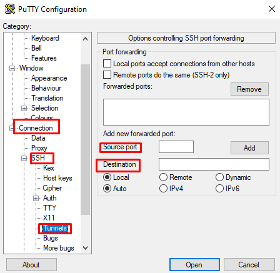Click the Open button
This screenshot has width=280, height=273.
click(194, 265)
